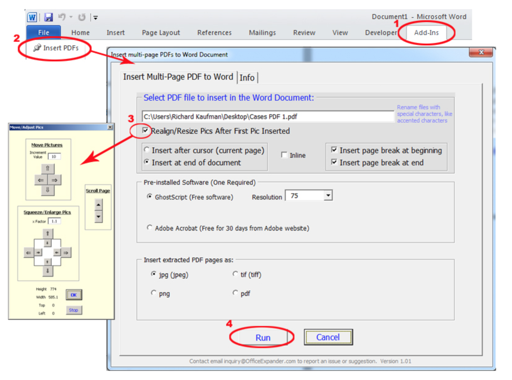512x380 pixels.
Task: Enlarge pictures leftward with outer left arrow
Action: point(29,253)
